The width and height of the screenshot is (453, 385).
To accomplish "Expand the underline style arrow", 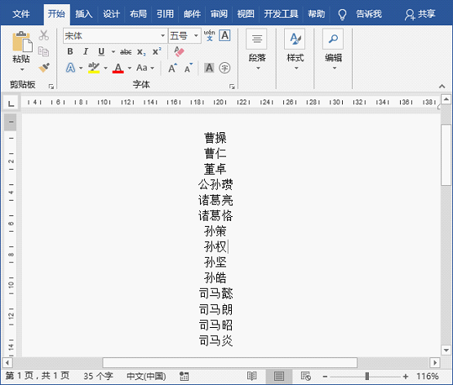I will tap(113, 52).
